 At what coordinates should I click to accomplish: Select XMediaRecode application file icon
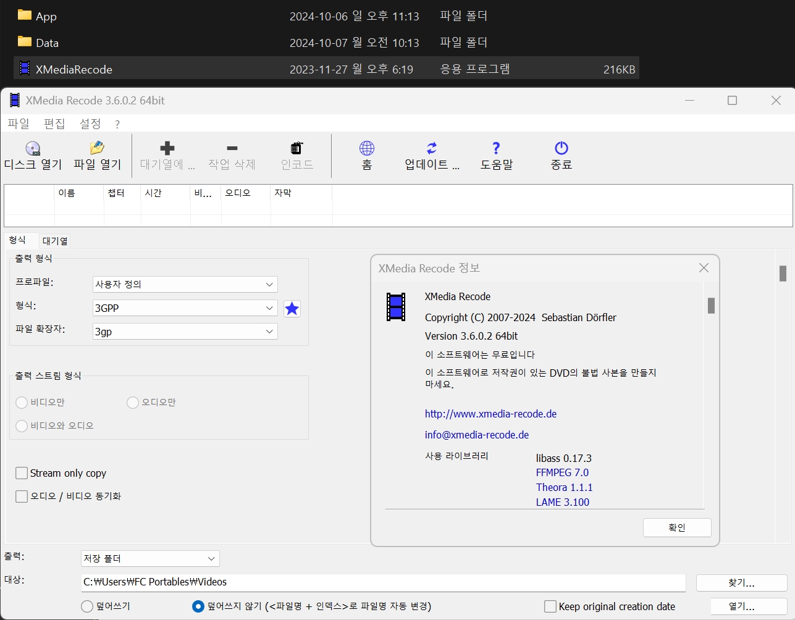25,69
